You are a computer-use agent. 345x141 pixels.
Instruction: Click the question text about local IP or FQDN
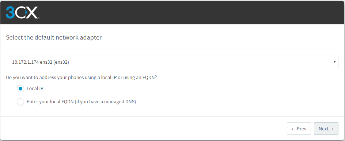pos(81,78)
